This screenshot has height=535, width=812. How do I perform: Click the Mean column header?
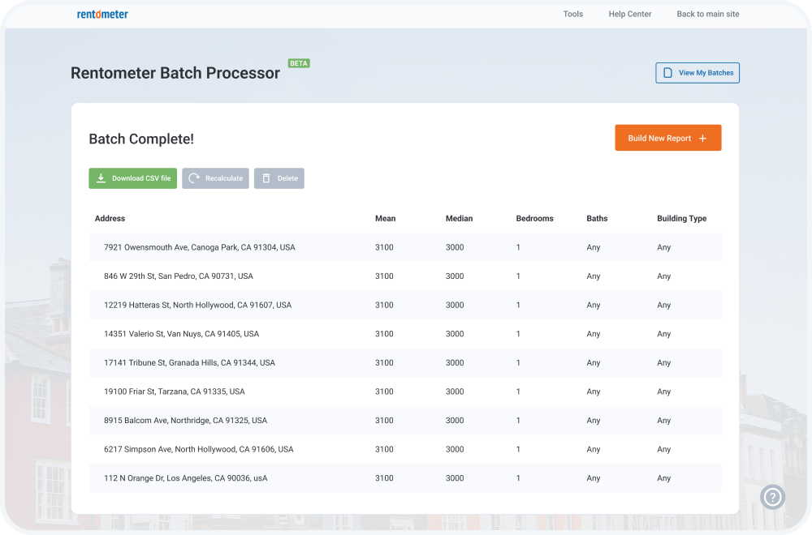click(x=385, y=219)
